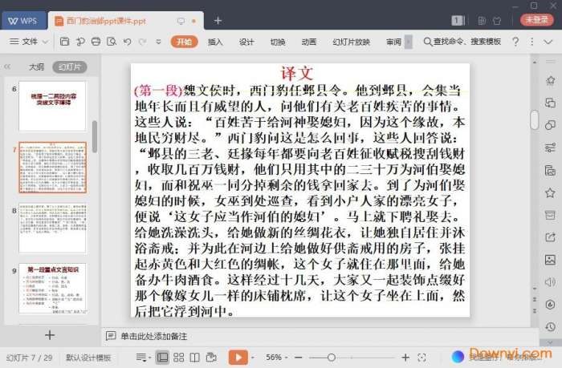Select the 幻灯片 slides panel toggle
Screen dimensions: 562x368
69,67
